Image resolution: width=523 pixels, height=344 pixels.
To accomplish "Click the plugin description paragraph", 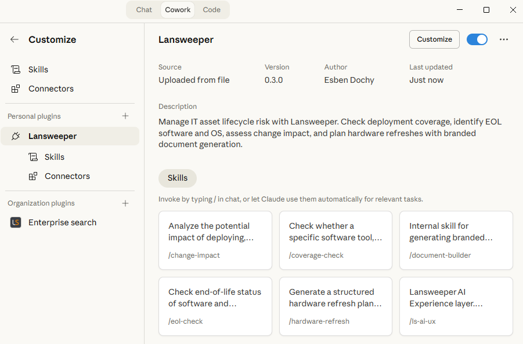I will click(330, 133).
